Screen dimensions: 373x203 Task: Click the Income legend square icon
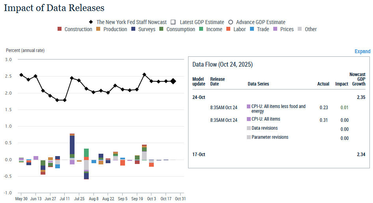point(201,29)
